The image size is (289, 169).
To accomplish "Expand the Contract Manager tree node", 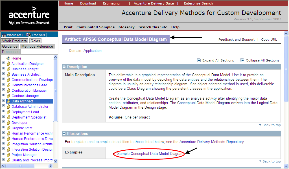I will [3, 95].
